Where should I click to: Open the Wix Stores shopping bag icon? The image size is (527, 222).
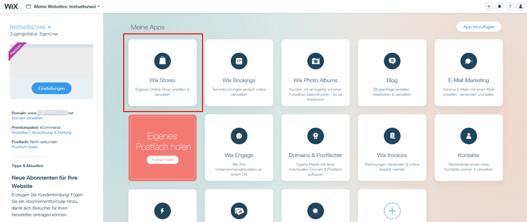(163, 60)
